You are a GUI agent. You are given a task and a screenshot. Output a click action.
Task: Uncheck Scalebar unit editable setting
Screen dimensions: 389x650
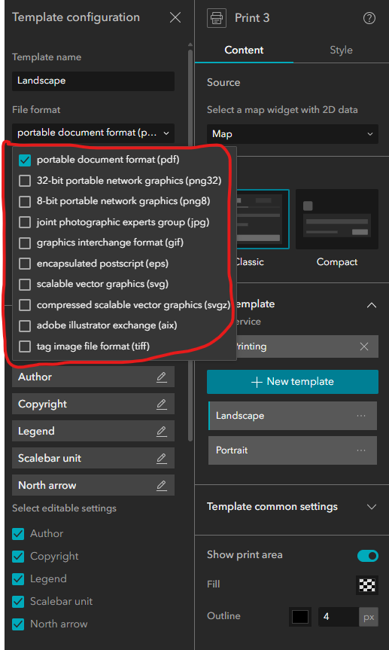click(18, 602)
